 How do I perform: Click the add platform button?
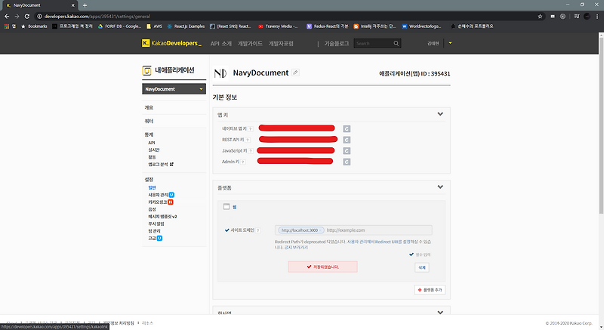pos(430,289)
